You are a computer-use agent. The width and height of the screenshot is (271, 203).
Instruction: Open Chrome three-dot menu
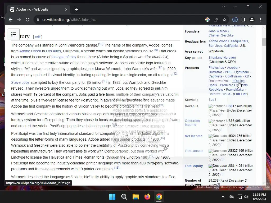pos(260,20)
